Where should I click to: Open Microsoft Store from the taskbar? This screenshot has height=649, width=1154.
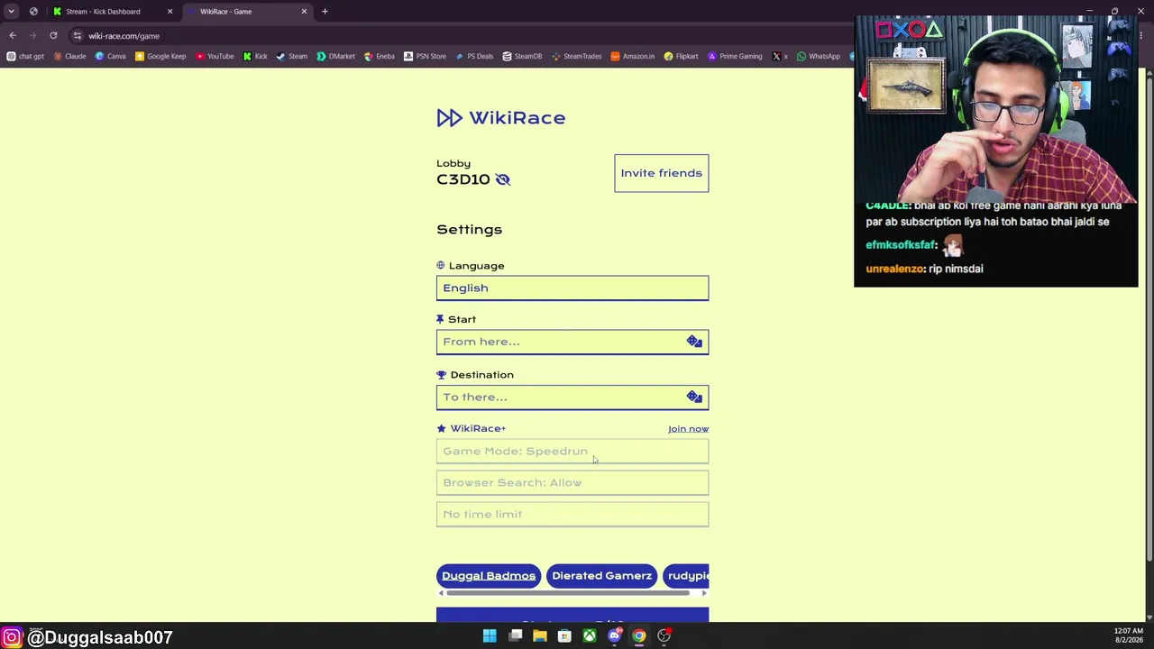(564, 636)
